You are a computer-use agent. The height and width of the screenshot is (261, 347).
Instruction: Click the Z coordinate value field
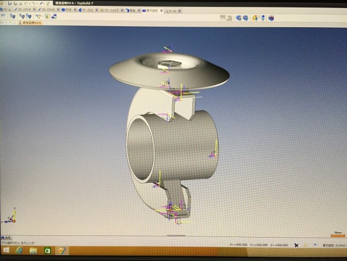tap(279, 245)
